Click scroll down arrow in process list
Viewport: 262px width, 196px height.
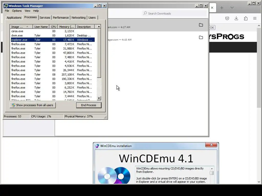[x=99, y=98]
